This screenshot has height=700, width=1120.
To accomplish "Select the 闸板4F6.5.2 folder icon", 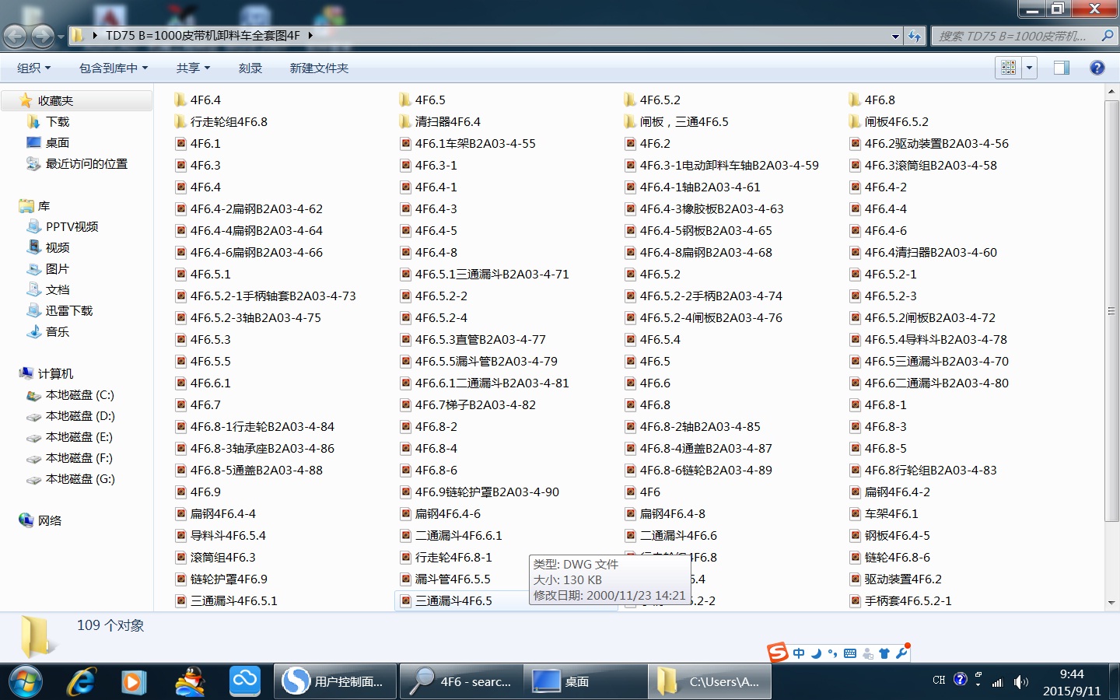I will 855,121.
